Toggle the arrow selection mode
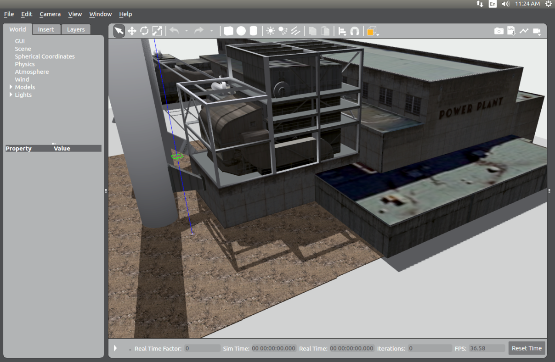The image size is (555, 362). coord(119,31)
